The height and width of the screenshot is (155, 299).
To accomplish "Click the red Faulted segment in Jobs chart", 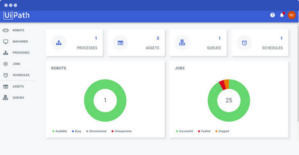I will click(x=222, y=85).
